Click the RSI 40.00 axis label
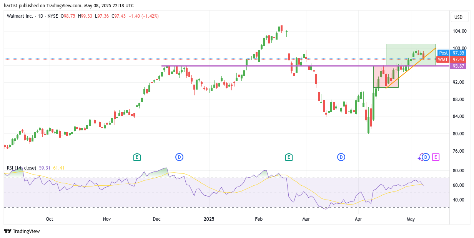The height and width of the screenshot is (238, 474). point(459,200)
